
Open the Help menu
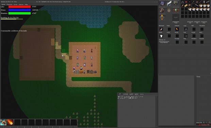[x=26, y=4]
